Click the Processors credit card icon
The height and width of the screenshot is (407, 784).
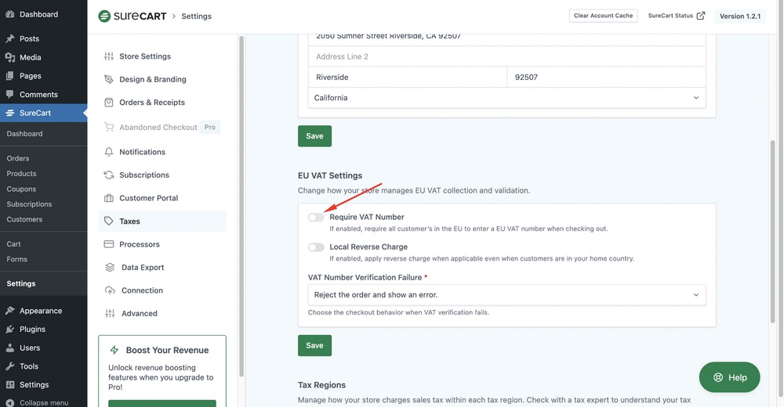click(108, 244)
